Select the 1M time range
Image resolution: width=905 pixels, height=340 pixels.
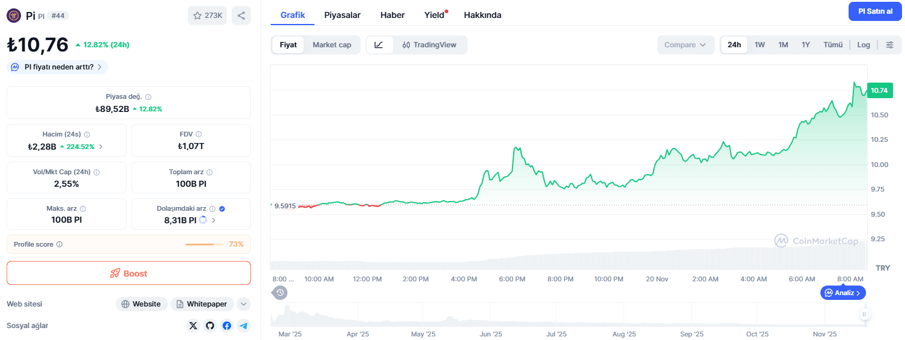click(x=783, y=45)
